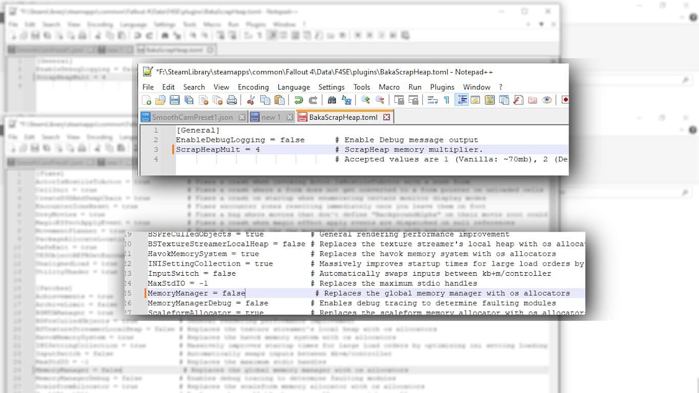699x393 pixels.
Task: Click the Folder as Workspace icon
Action: [x=533, y=100]
